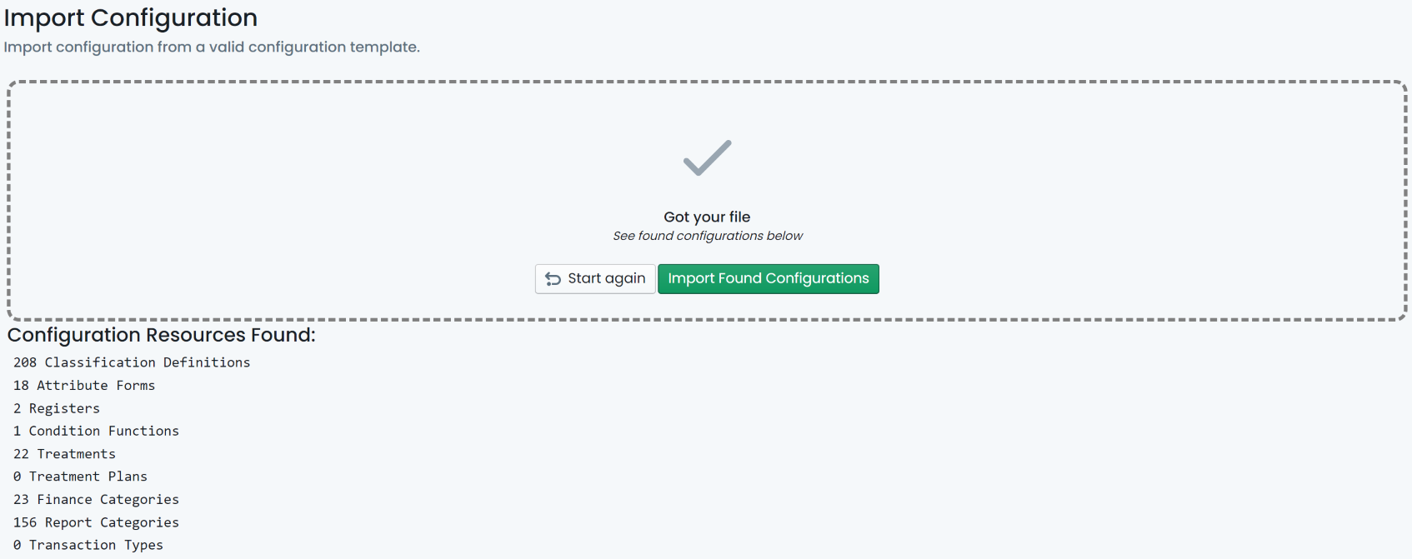
Task: Select 0 Treatment Plans line
Action: point(80,477)
